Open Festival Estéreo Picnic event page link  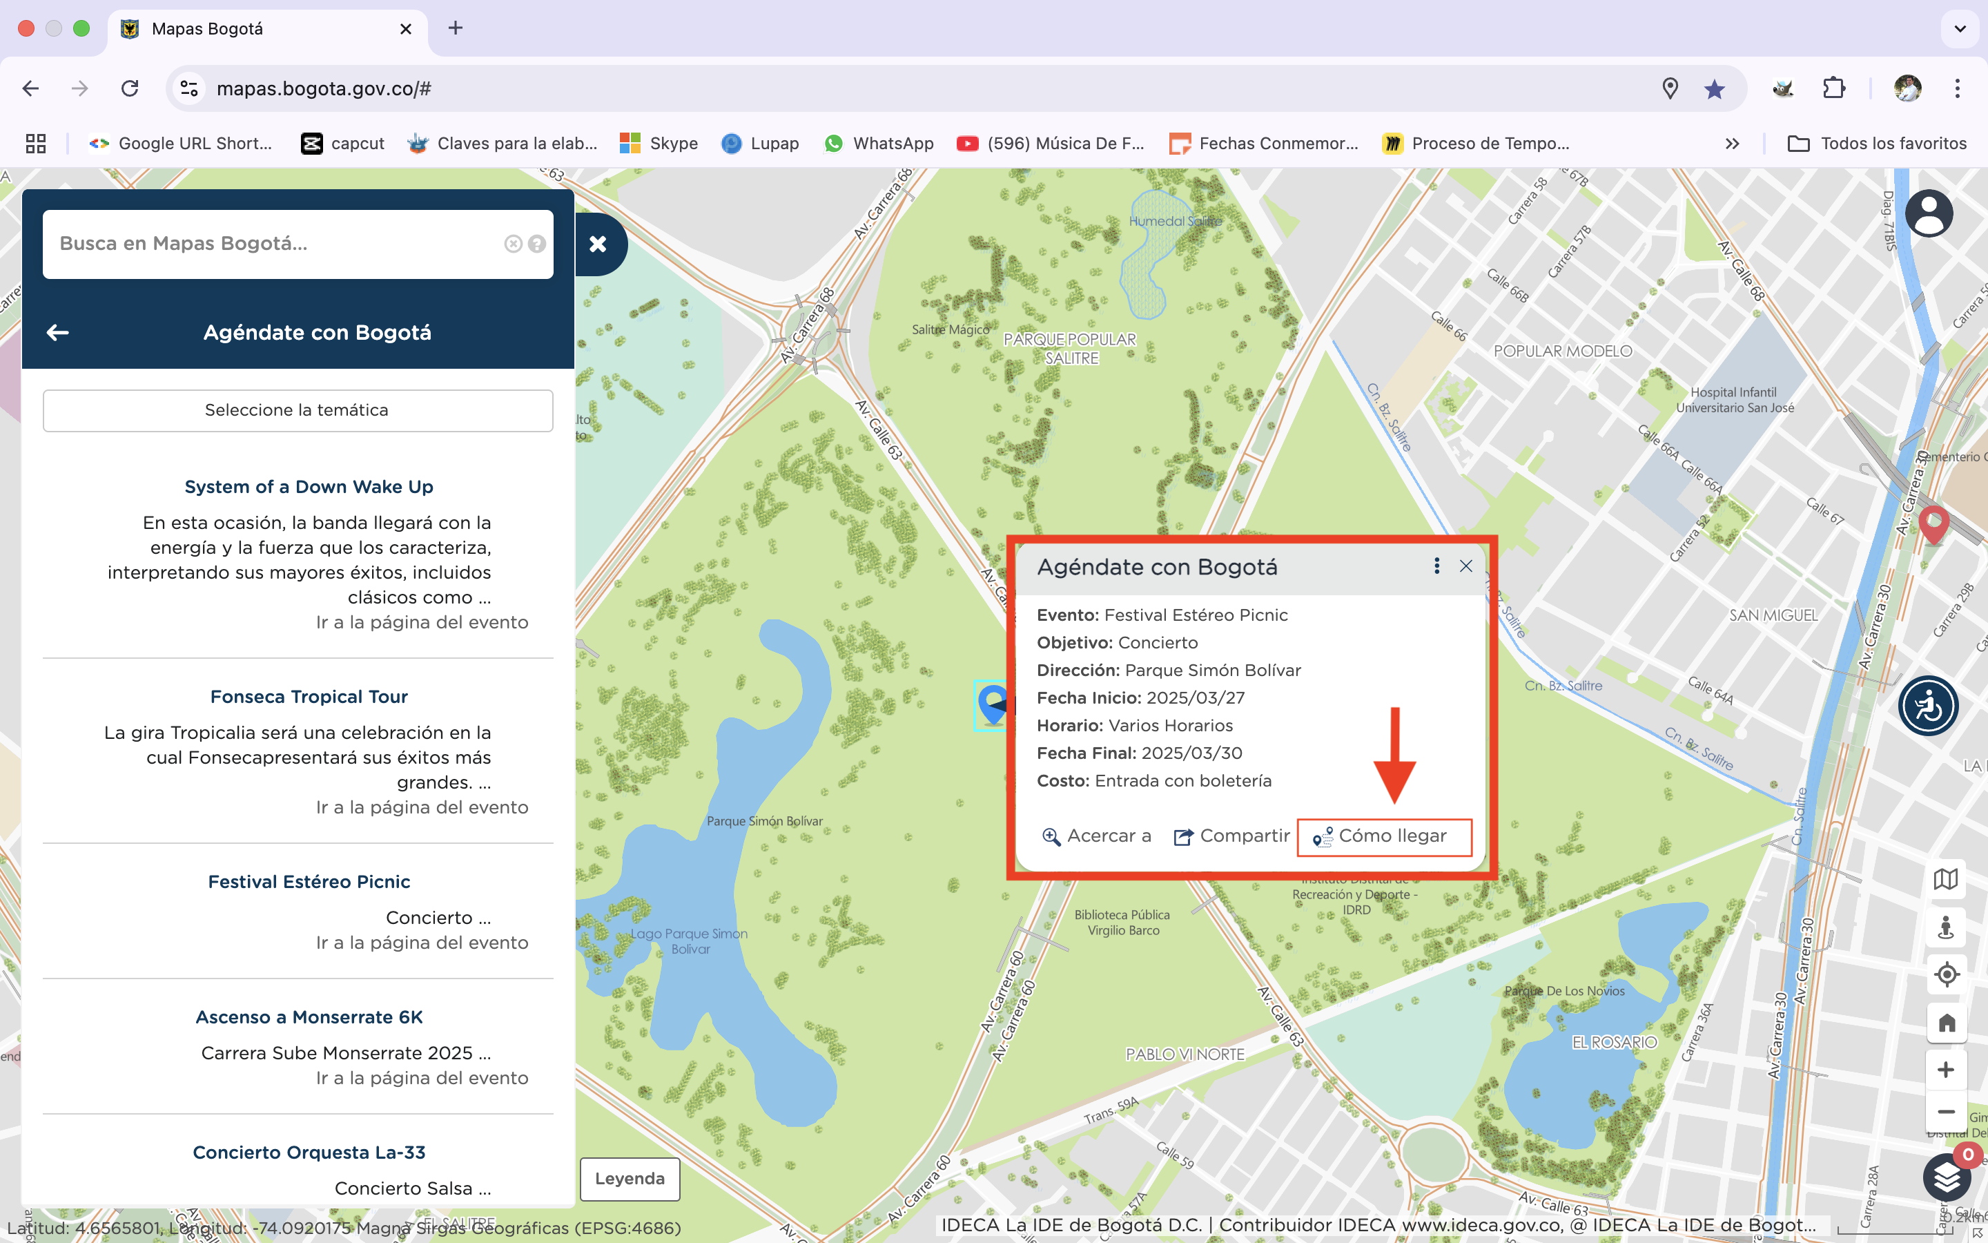coord(422,942)
